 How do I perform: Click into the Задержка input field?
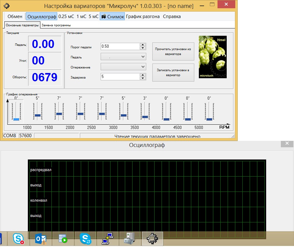pos(120,77)
